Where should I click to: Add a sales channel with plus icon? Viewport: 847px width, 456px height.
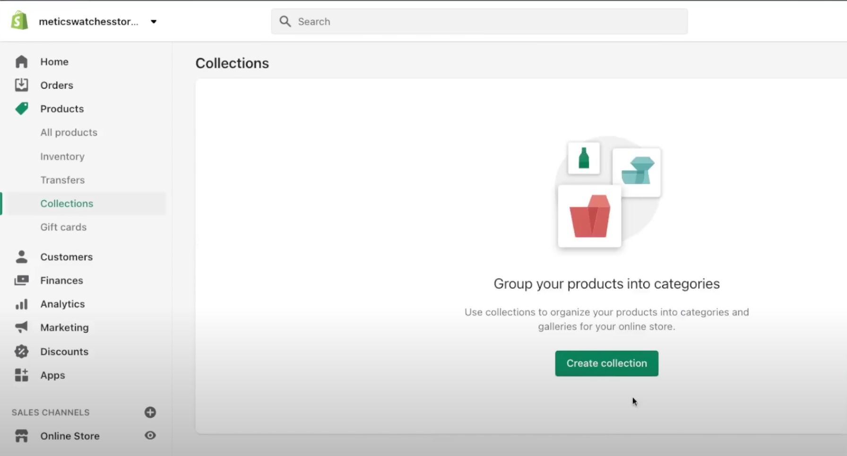pyautogui.click(x=150, y=412)
